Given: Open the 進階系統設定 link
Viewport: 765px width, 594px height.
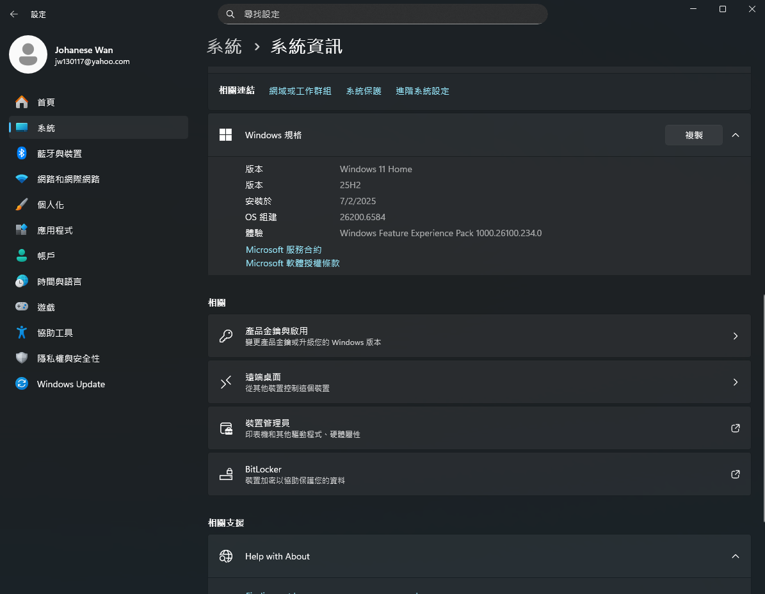Looking at the screenshot, I should (423, 91).
